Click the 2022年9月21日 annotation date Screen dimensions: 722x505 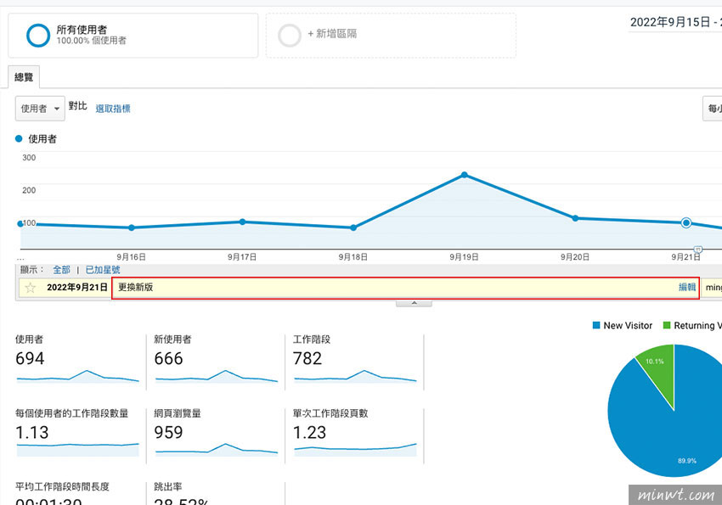click(x=77, y=288)
